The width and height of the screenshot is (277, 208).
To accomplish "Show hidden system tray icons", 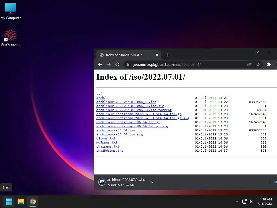I will click(237, 201).
